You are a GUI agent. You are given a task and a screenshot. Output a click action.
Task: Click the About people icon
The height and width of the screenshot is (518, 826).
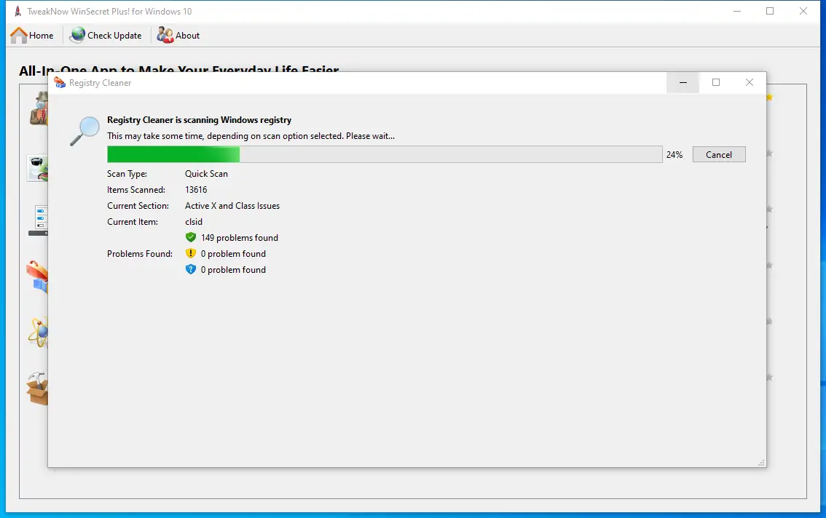click(x=165, y=35)
